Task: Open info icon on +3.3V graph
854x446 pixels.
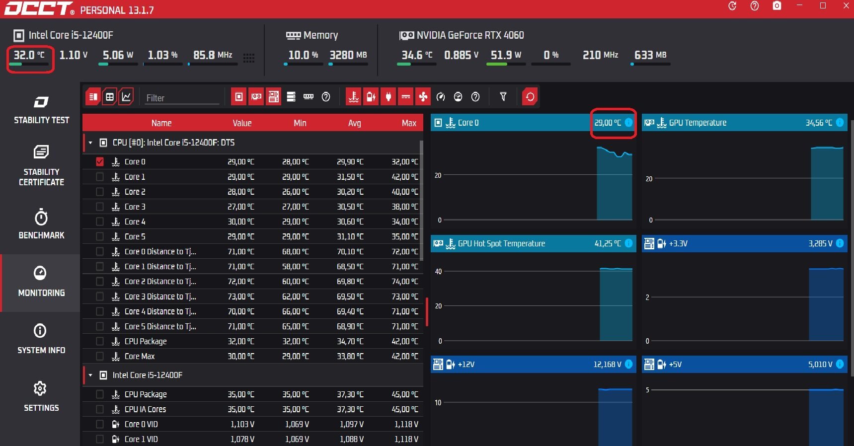Action: [x=840, y=243]
